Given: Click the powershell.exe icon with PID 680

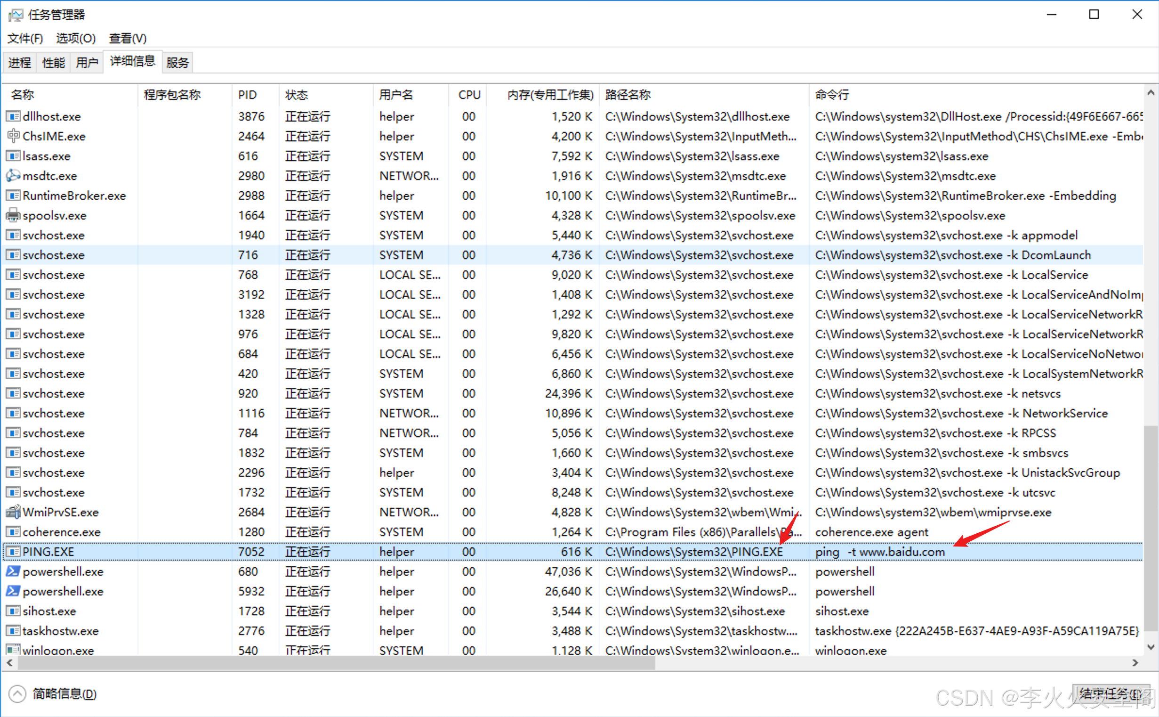Looking at the screenshot, I should coord(13,571).
